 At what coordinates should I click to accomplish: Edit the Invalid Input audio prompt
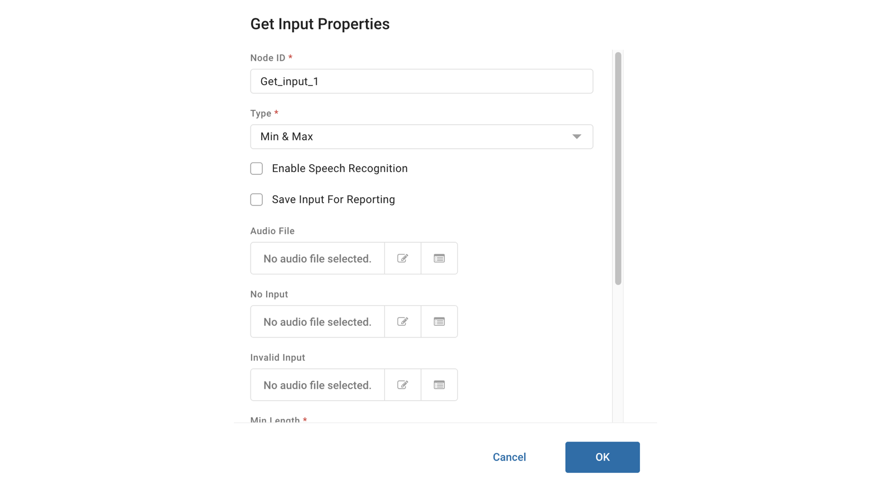coord(403,385)
